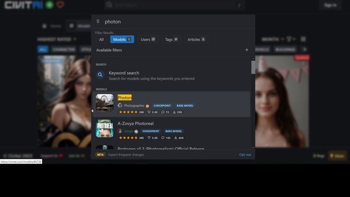Screen dimensions: 350x197
Task: Click the BASE MODEL badge on Photon
Action: pyautogui.click(x=185, y=106)
